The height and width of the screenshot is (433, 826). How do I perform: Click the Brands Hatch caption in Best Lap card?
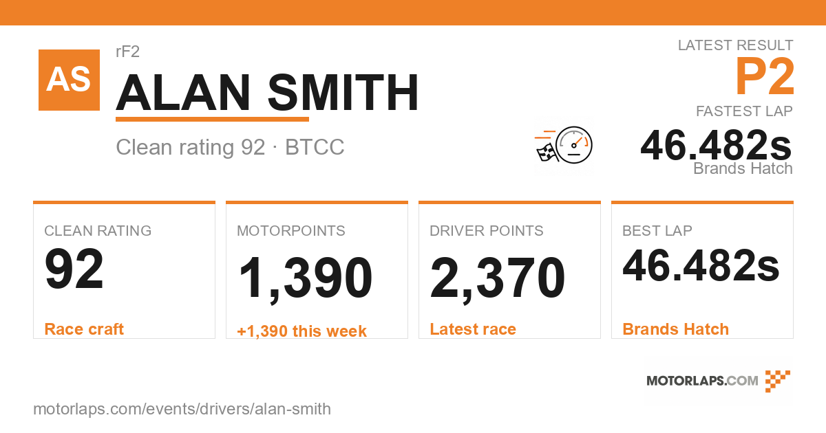(675, 329)
